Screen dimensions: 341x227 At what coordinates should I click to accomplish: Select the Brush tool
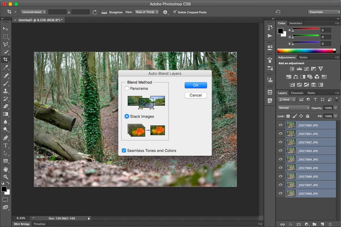(6, 83)
